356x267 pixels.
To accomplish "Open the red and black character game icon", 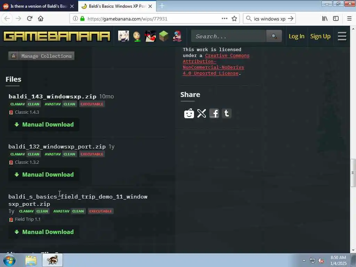I will click(x=150, y=36).
